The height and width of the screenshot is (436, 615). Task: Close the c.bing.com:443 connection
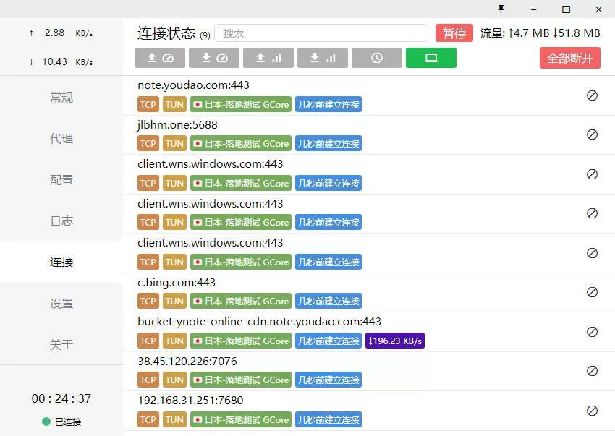(x=592, y=292)
